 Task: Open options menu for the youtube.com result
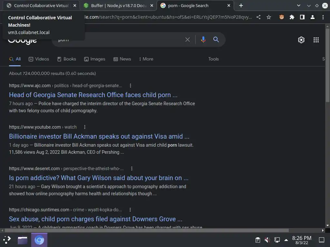click(85, 127)
